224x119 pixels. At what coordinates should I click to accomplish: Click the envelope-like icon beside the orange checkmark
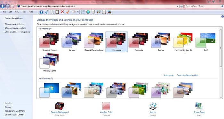[73, 12]
